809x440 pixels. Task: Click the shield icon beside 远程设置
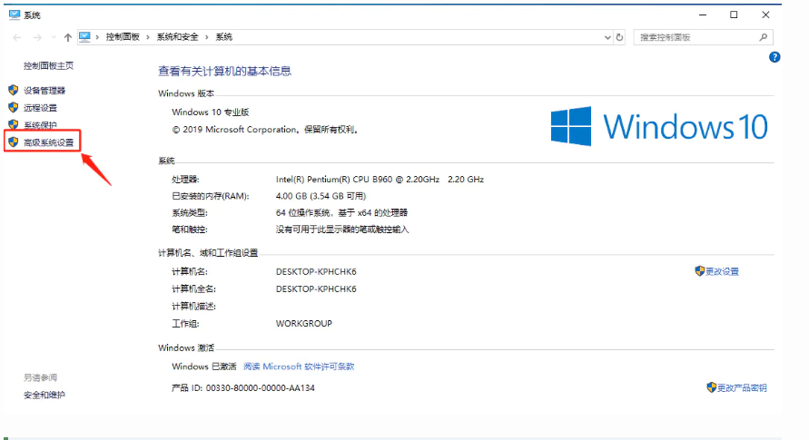(14, 108)
